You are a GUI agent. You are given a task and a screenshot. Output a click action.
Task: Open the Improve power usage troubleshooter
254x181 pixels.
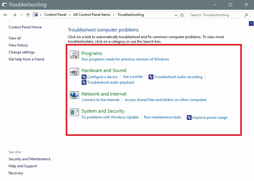pos(209,118)
